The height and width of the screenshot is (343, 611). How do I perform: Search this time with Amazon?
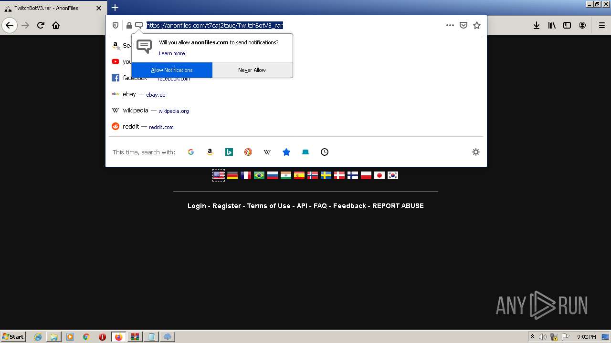click(x=210, y=152)
